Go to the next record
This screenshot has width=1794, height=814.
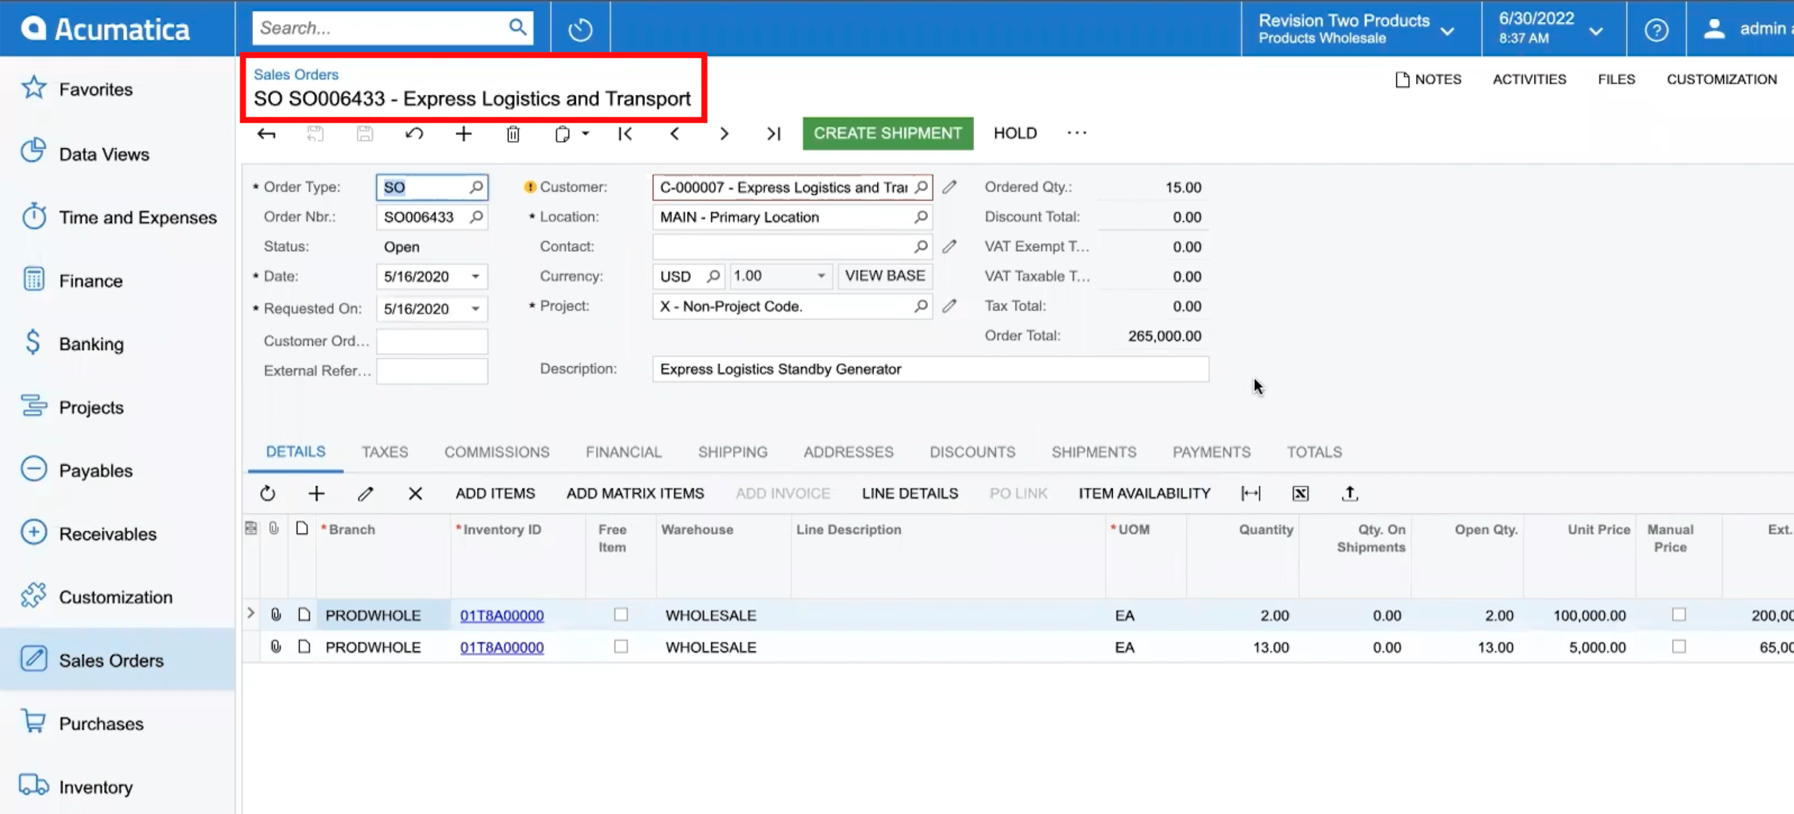coord(724,133)
